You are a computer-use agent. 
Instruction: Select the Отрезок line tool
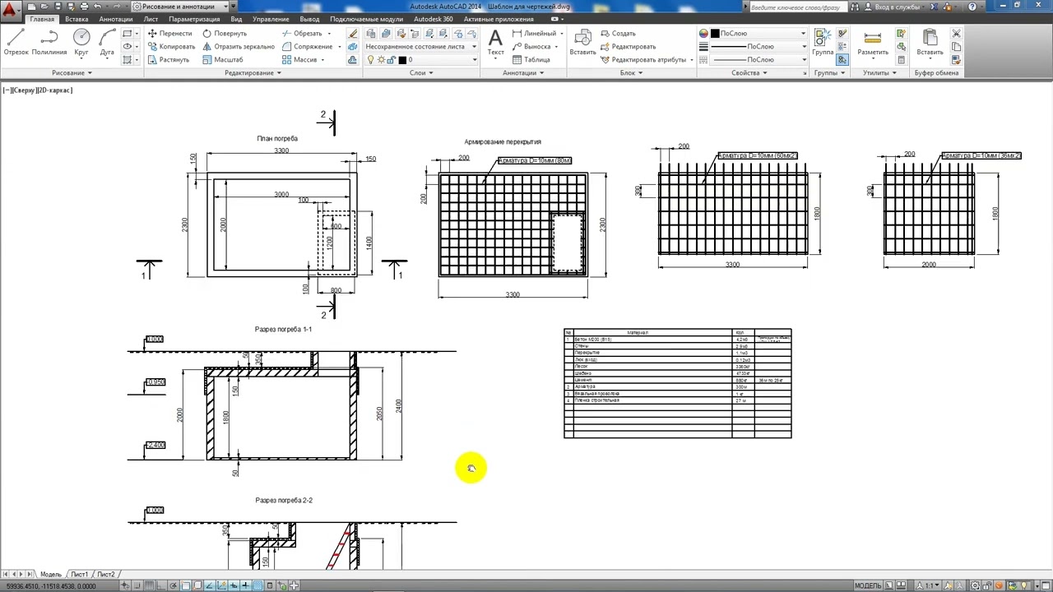tap(16, 43)
